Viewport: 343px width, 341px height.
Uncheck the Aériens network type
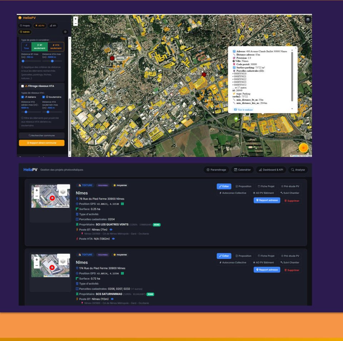pyautogui.click(x=22, y=96)
